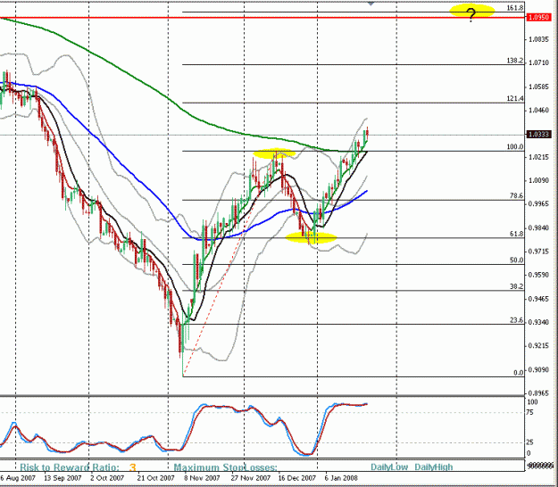Click the 0.9590 price axis value

tap(538, 275)
